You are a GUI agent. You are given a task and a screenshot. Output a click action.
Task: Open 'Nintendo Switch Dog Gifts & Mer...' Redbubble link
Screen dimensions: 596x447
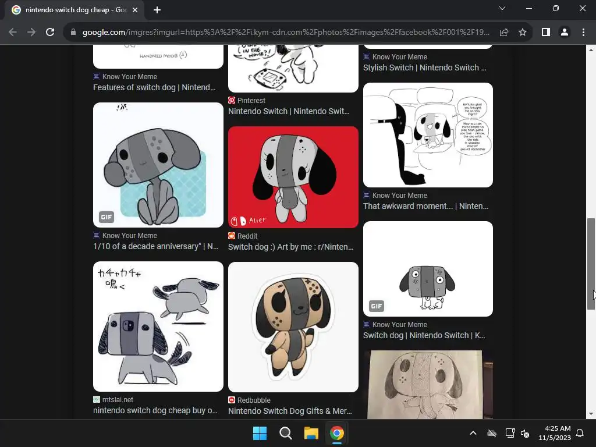pos(290,411)
